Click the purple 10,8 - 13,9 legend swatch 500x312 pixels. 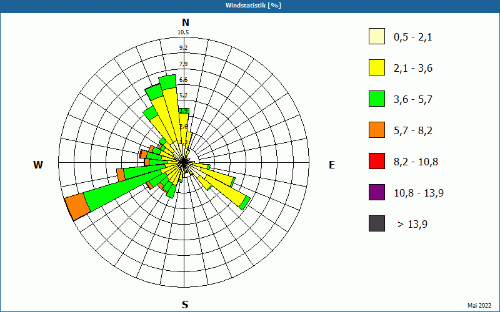coord(377,192)
